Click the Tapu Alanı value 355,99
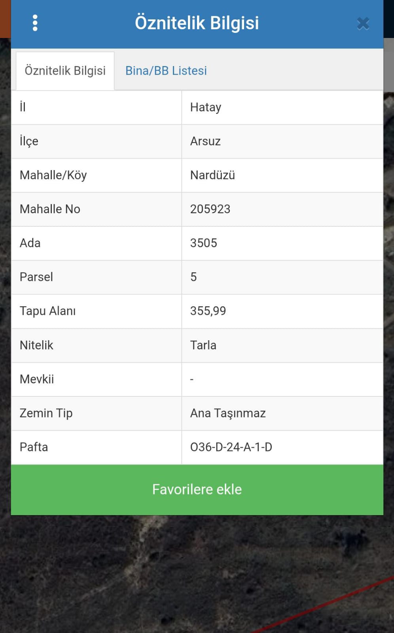 (208, 311)
